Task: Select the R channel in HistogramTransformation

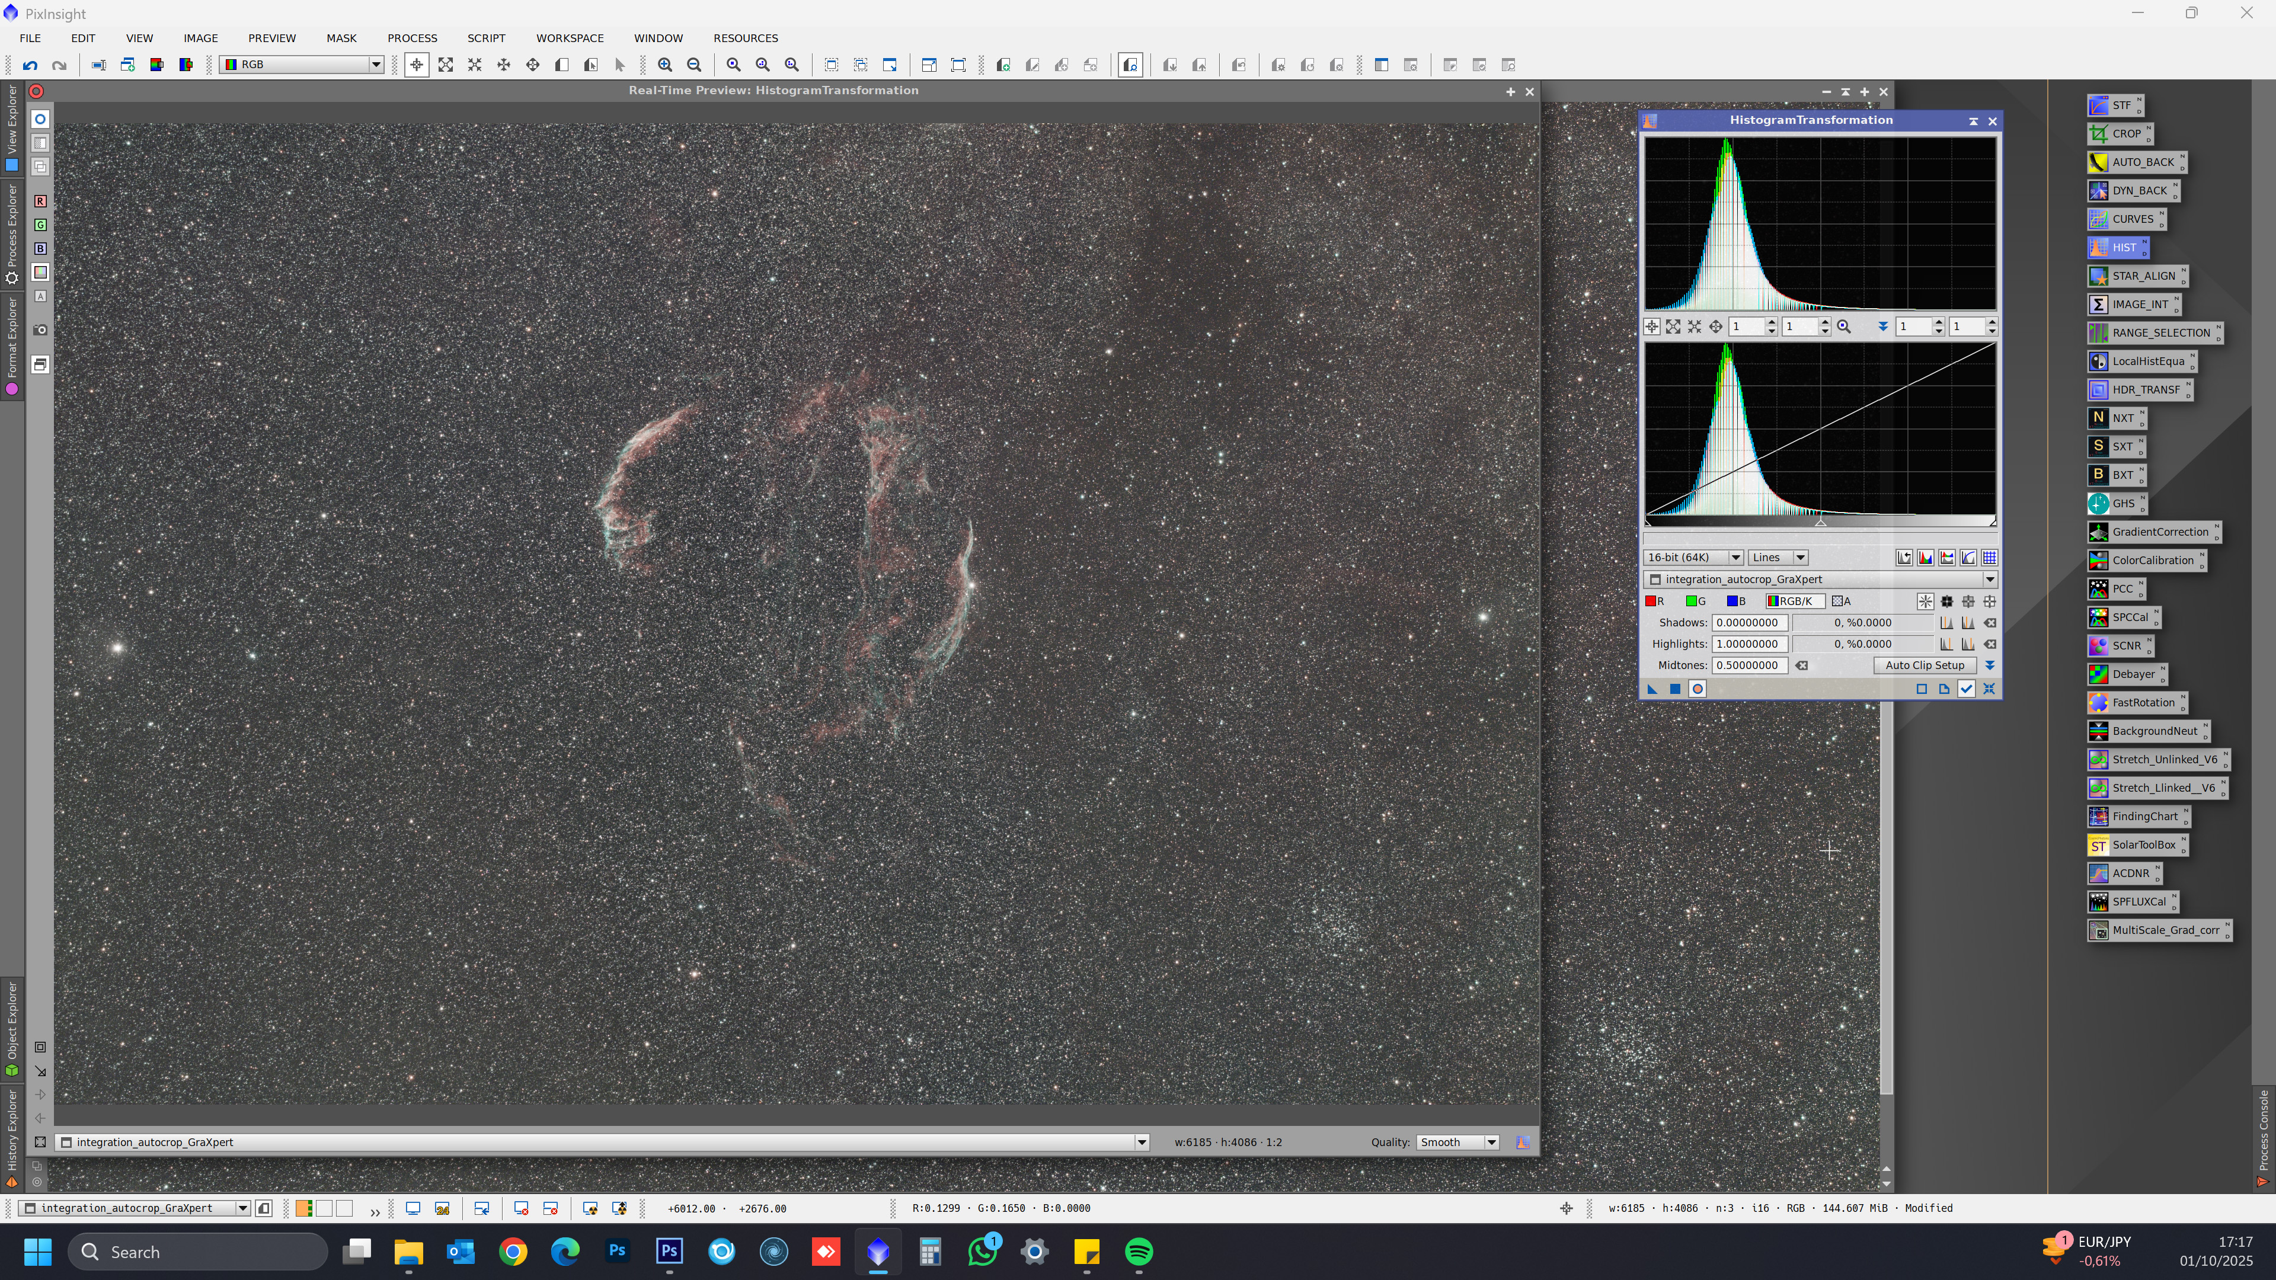Action: click(1654, 601)
